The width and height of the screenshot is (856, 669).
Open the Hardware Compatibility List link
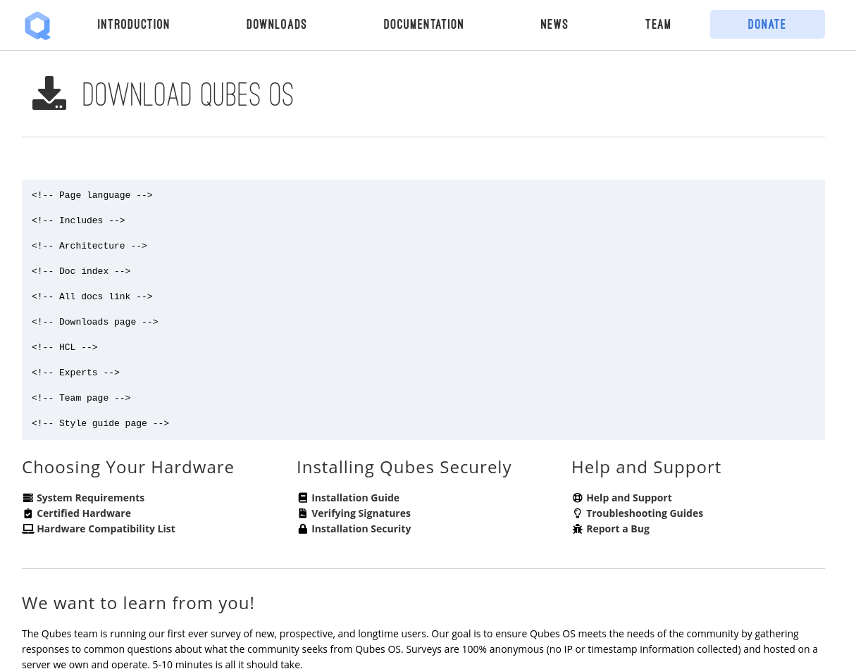pos(106,529)
